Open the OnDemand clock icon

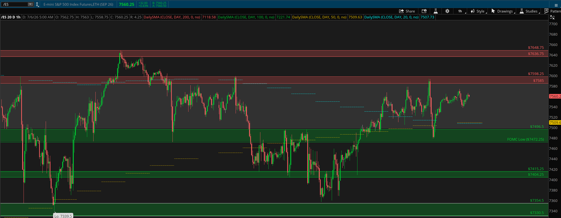[x=424, y=11]
